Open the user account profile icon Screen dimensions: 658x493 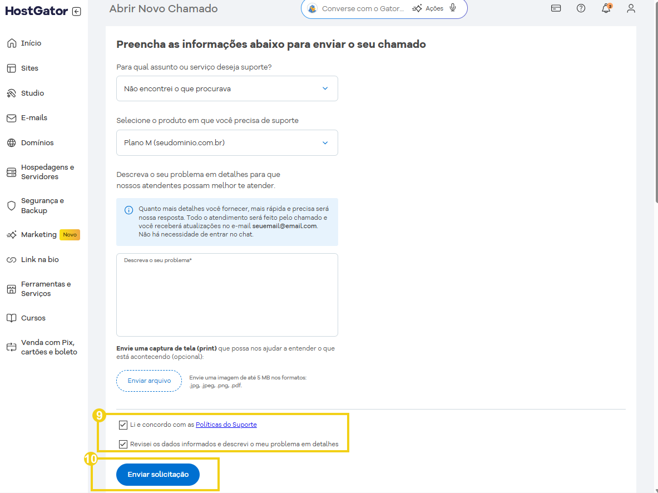click(631, 8)
